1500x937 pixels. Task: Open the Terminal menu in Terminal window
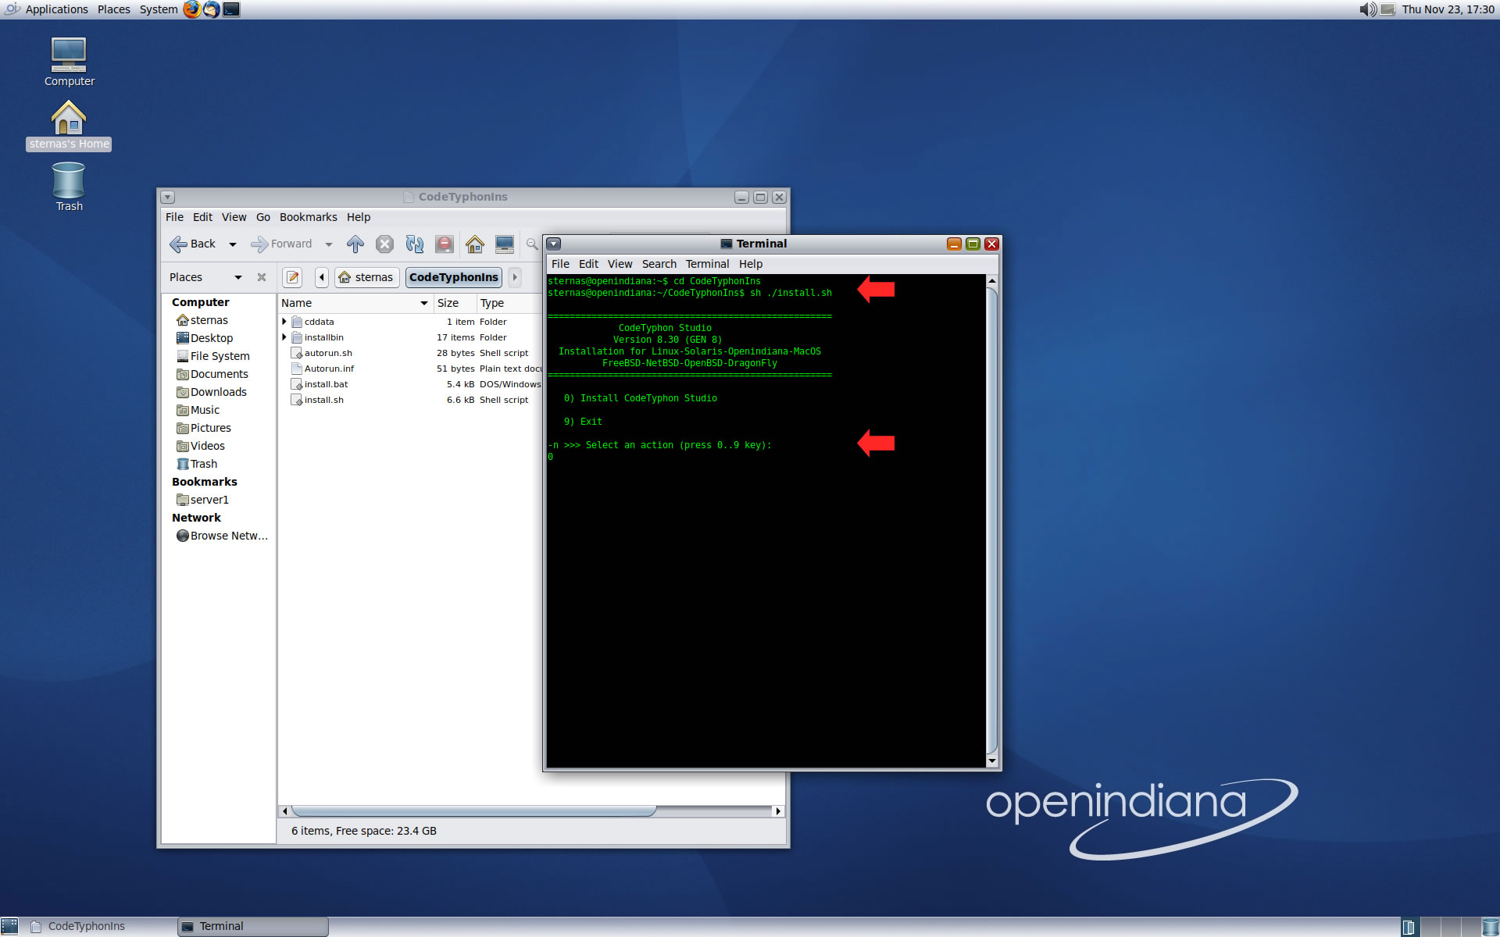(707, 264)
